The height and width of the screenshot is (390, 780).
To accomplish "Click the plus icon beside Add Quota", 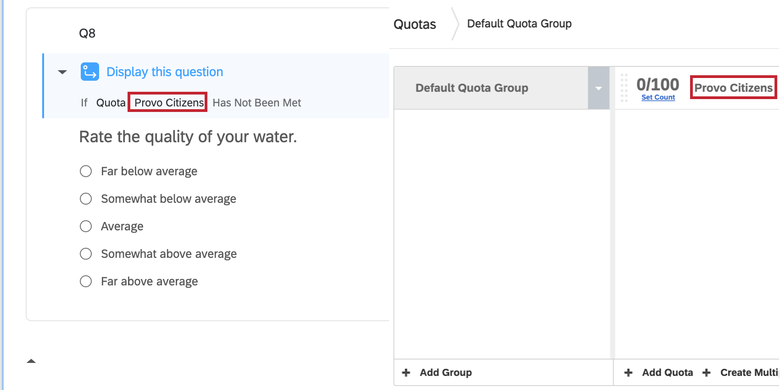I will pos(629,373).
